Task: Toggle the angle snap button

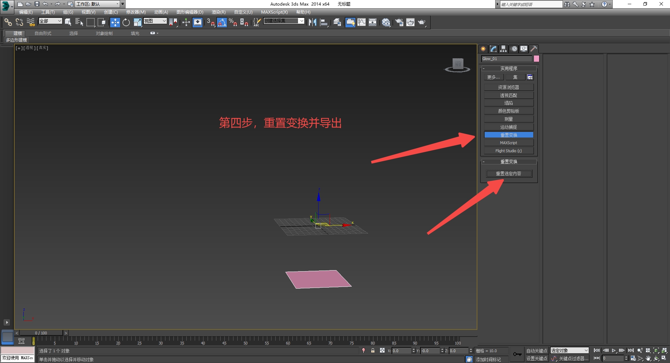Action: (222, 22)
